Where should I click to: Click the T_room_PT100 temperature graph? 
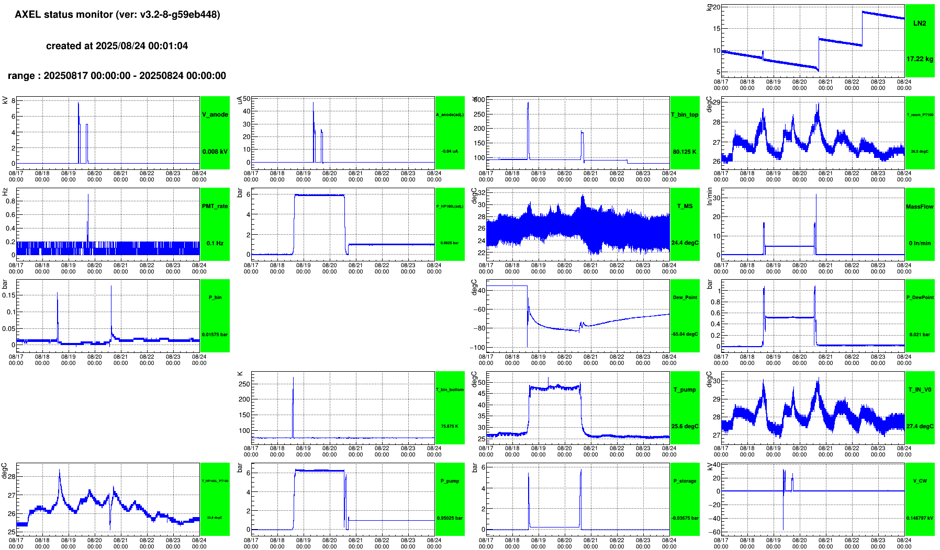[813, 133]
